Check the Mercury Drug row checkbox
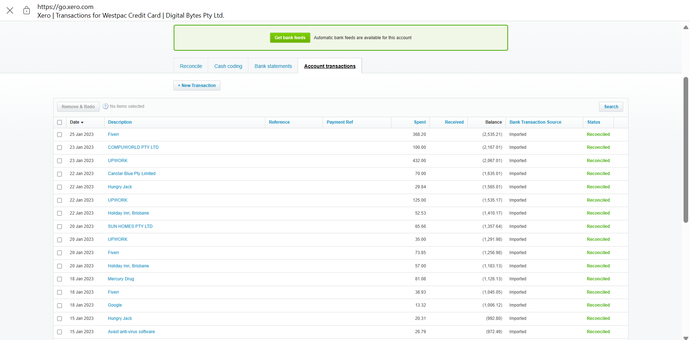 click(60, 279)
